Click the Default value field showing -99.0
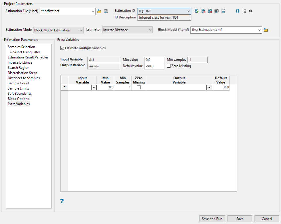 tap(154, 66)
